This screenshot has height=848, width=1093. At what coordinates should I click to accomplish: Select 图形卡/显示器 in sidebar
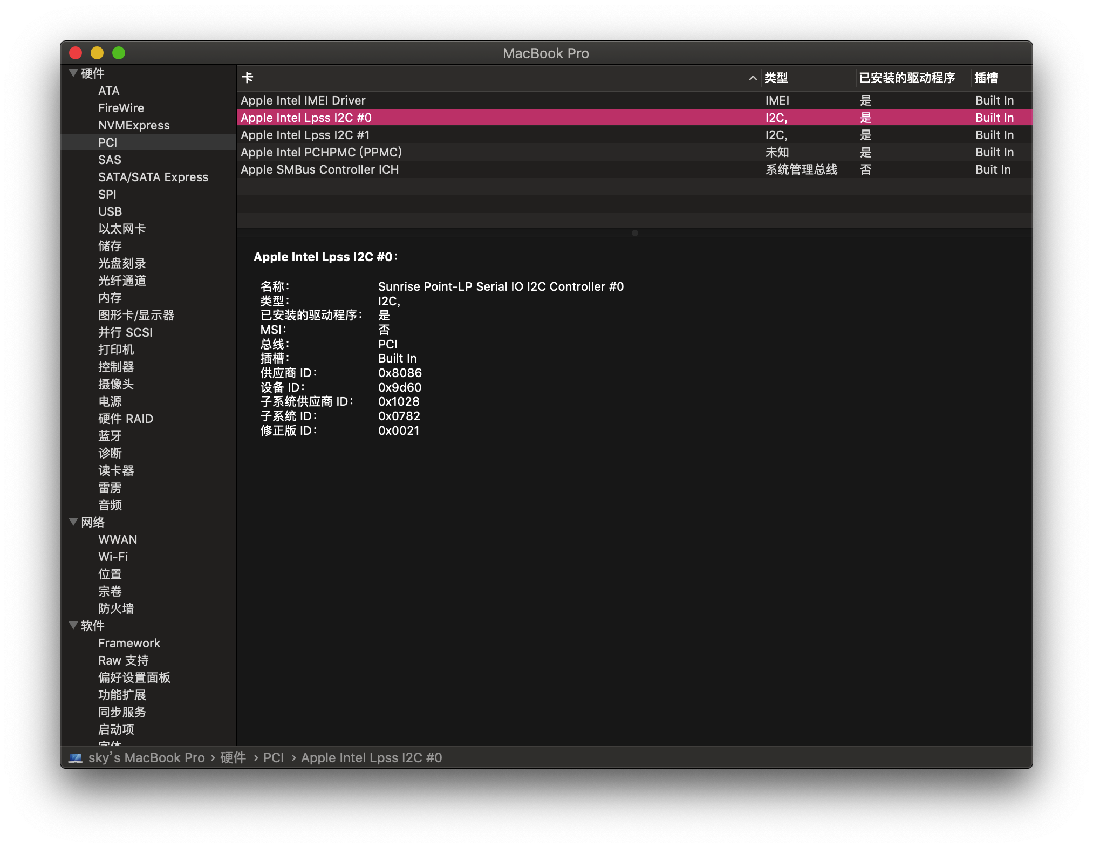pyautogui.click(x=136, y=315)
